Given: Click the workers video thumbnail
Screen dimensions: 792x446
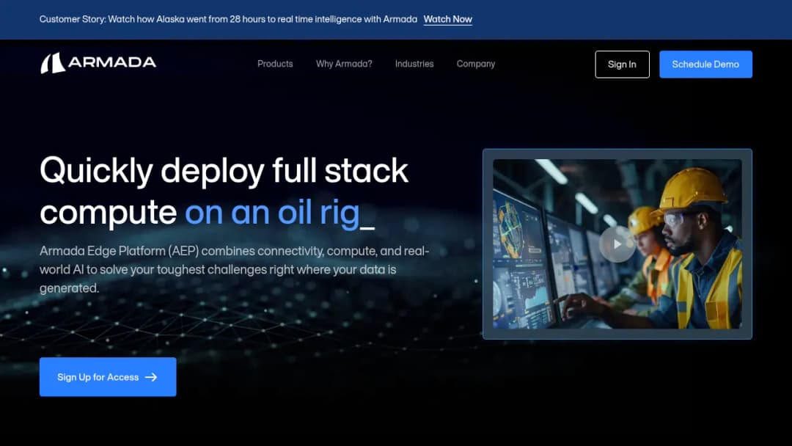Looking at the screenshot, I should [617, 244].
